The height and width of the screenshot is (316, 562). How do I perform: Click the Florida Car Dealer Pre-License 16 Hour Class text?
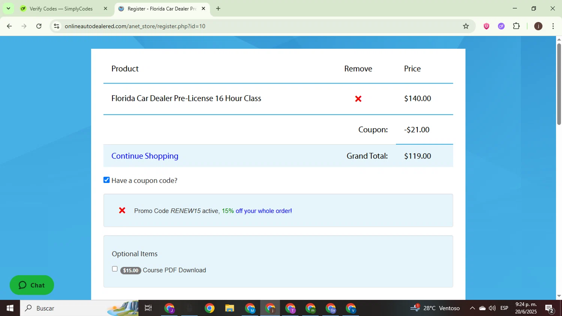click(186, 98)
